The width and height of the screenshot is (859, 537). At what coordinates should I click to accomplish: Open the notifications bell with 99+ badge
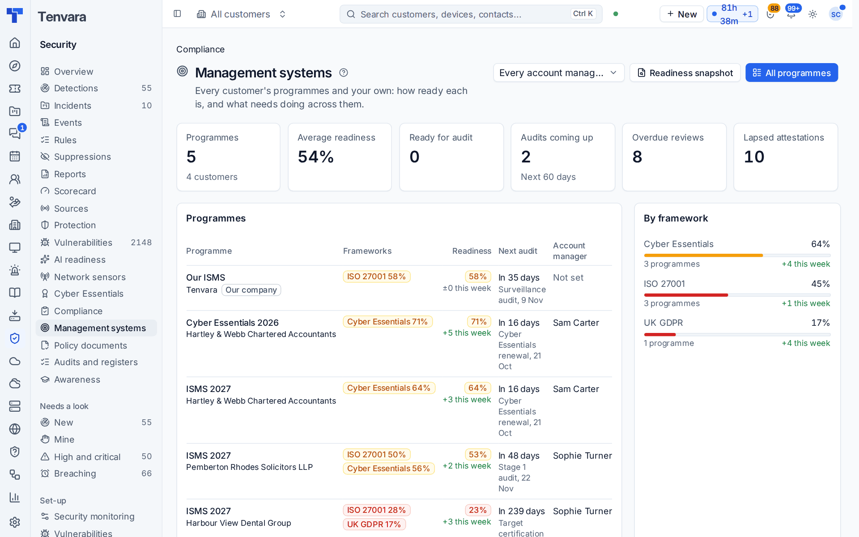click(x=791, y=14)
